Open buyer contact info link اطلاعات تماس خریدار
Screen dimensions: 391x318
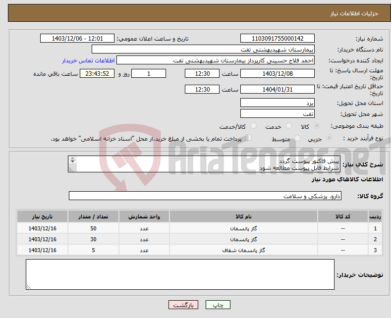(x=88, y=60)
